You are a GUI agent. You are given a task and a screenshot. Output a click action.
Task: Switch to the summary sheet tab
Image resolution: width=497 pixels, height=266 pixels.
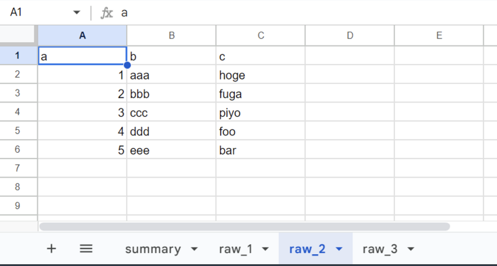[153, 249]
